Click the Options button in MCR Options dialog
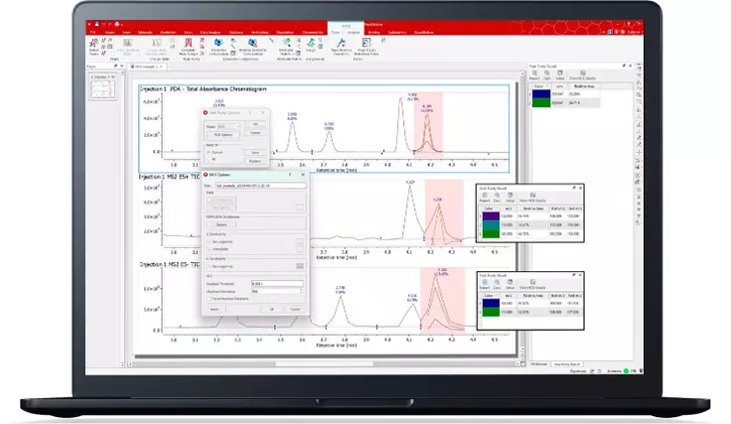This screenshot has height=424, width=731. click(x=221, y=224)
